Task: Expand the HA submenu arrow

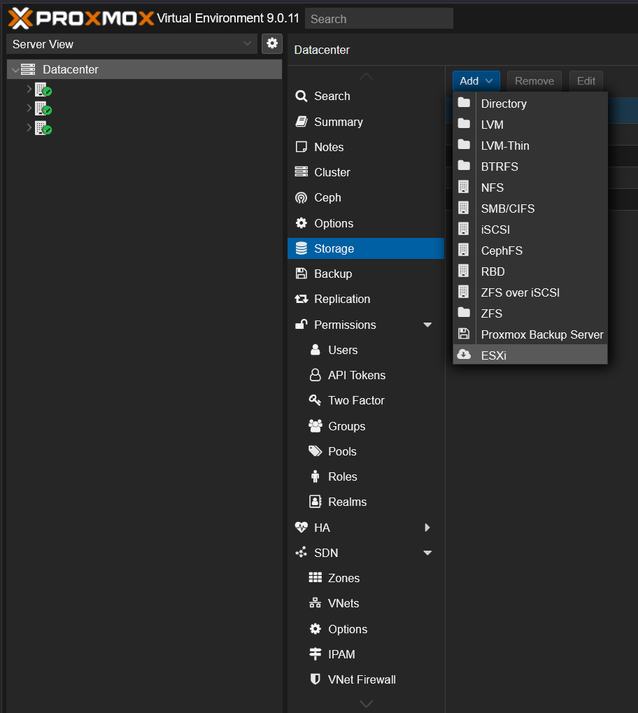Action: coord(427,528)
